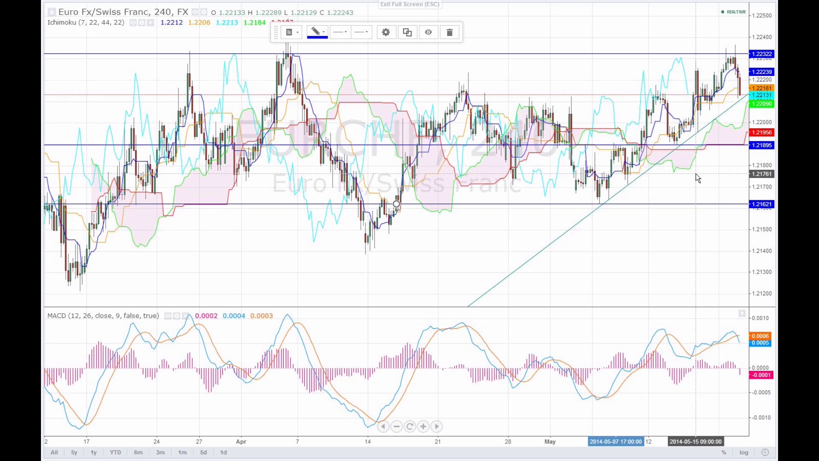Clone the selected line drawing

[407, 32]
